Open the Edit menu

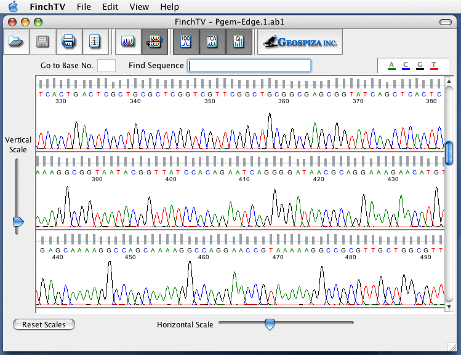pyautogui.click(x=110, y=7)
